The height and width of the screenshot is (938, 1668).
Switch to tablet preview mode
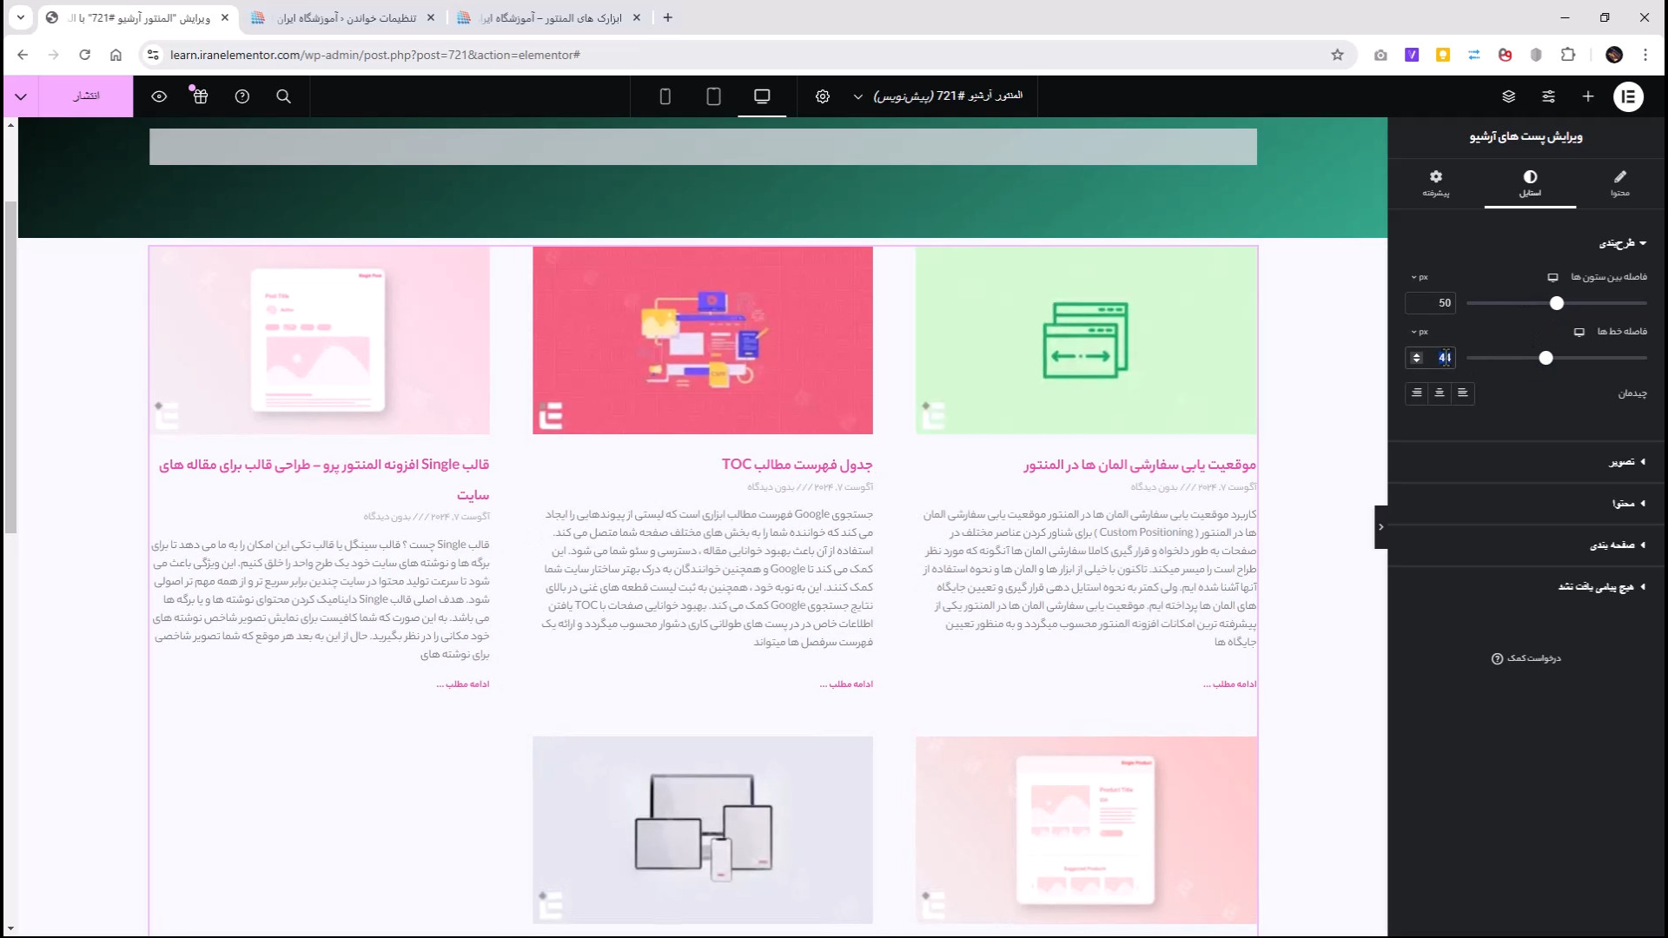[x=713, y=96]
